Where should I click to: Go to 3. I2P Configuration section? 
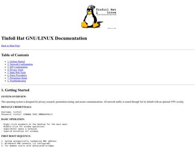pos(17,67)
